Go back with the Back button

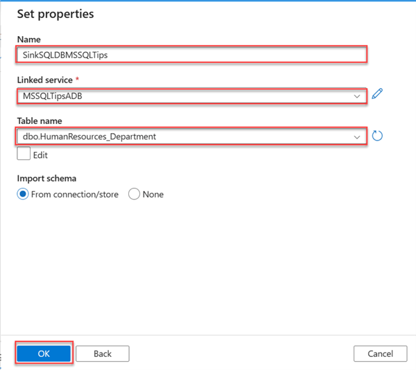[x=103, y=353]
